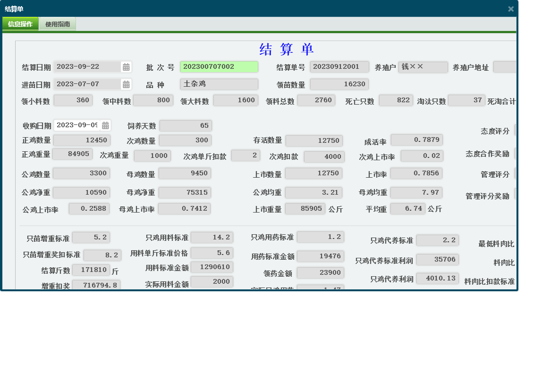Click the 养殖户地址 input field
The image size is (559, 378).
(x=505, y=66)
